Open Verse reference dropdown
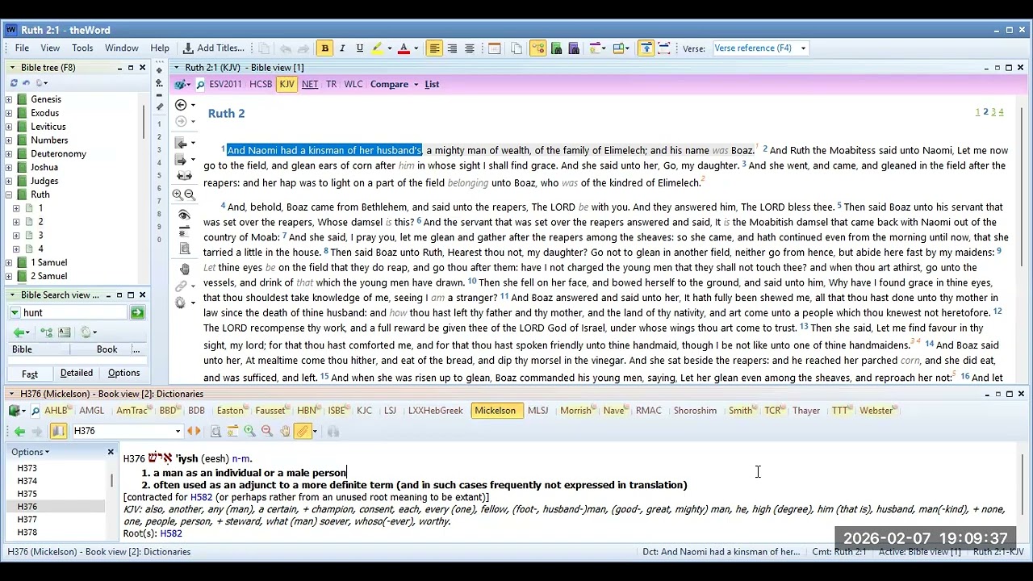Image resolution: width=1033 pixels, height=581 pixels. tap(802, 48)
